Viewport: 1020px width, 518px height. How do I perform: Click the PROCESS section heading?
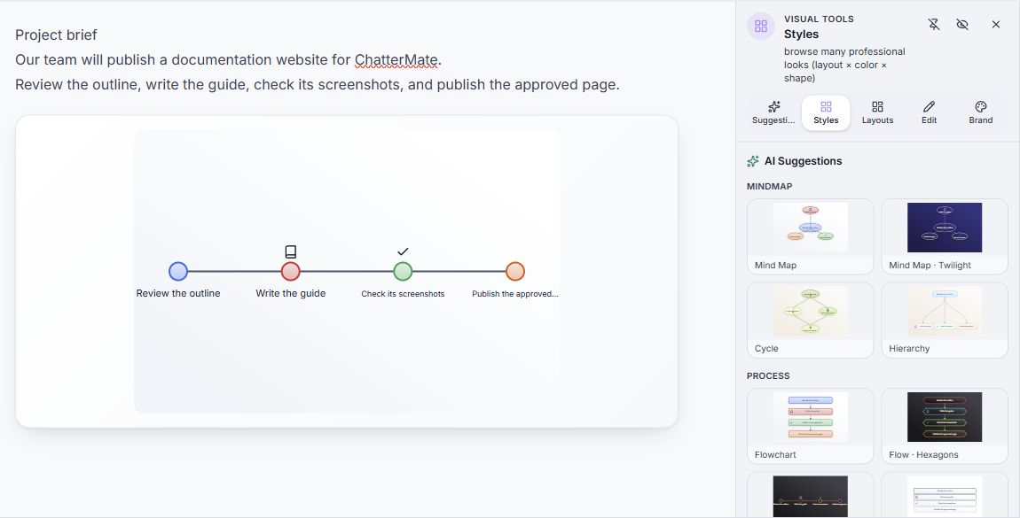click(x=768, y=375)
